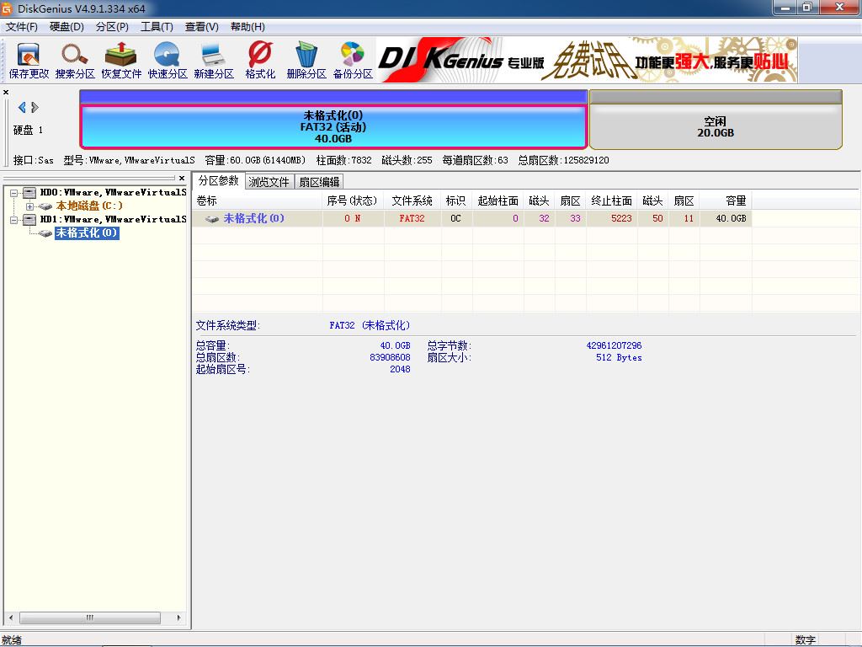Select 本地磁盘 (C:) in tree
Screen dimensions: 862x647
[89, 206]
